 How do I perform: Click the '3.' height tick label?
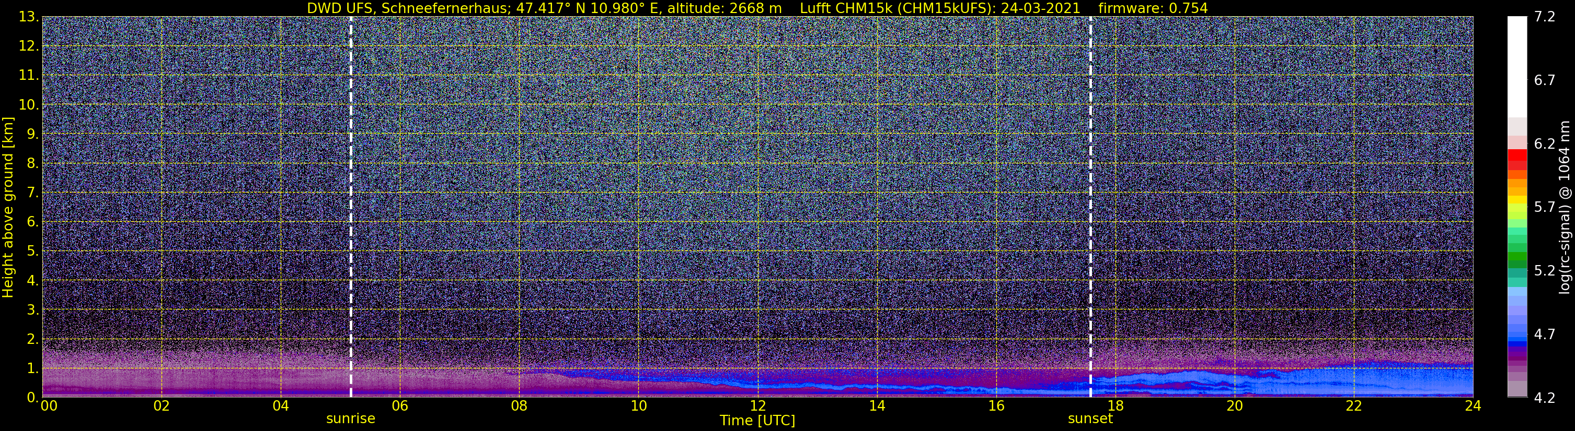click(32, 310)
